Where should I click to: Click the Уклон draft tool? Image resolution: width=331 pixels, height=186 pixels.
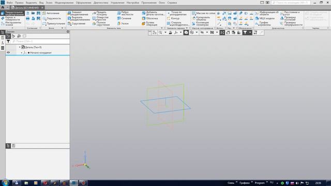[123, 24]
